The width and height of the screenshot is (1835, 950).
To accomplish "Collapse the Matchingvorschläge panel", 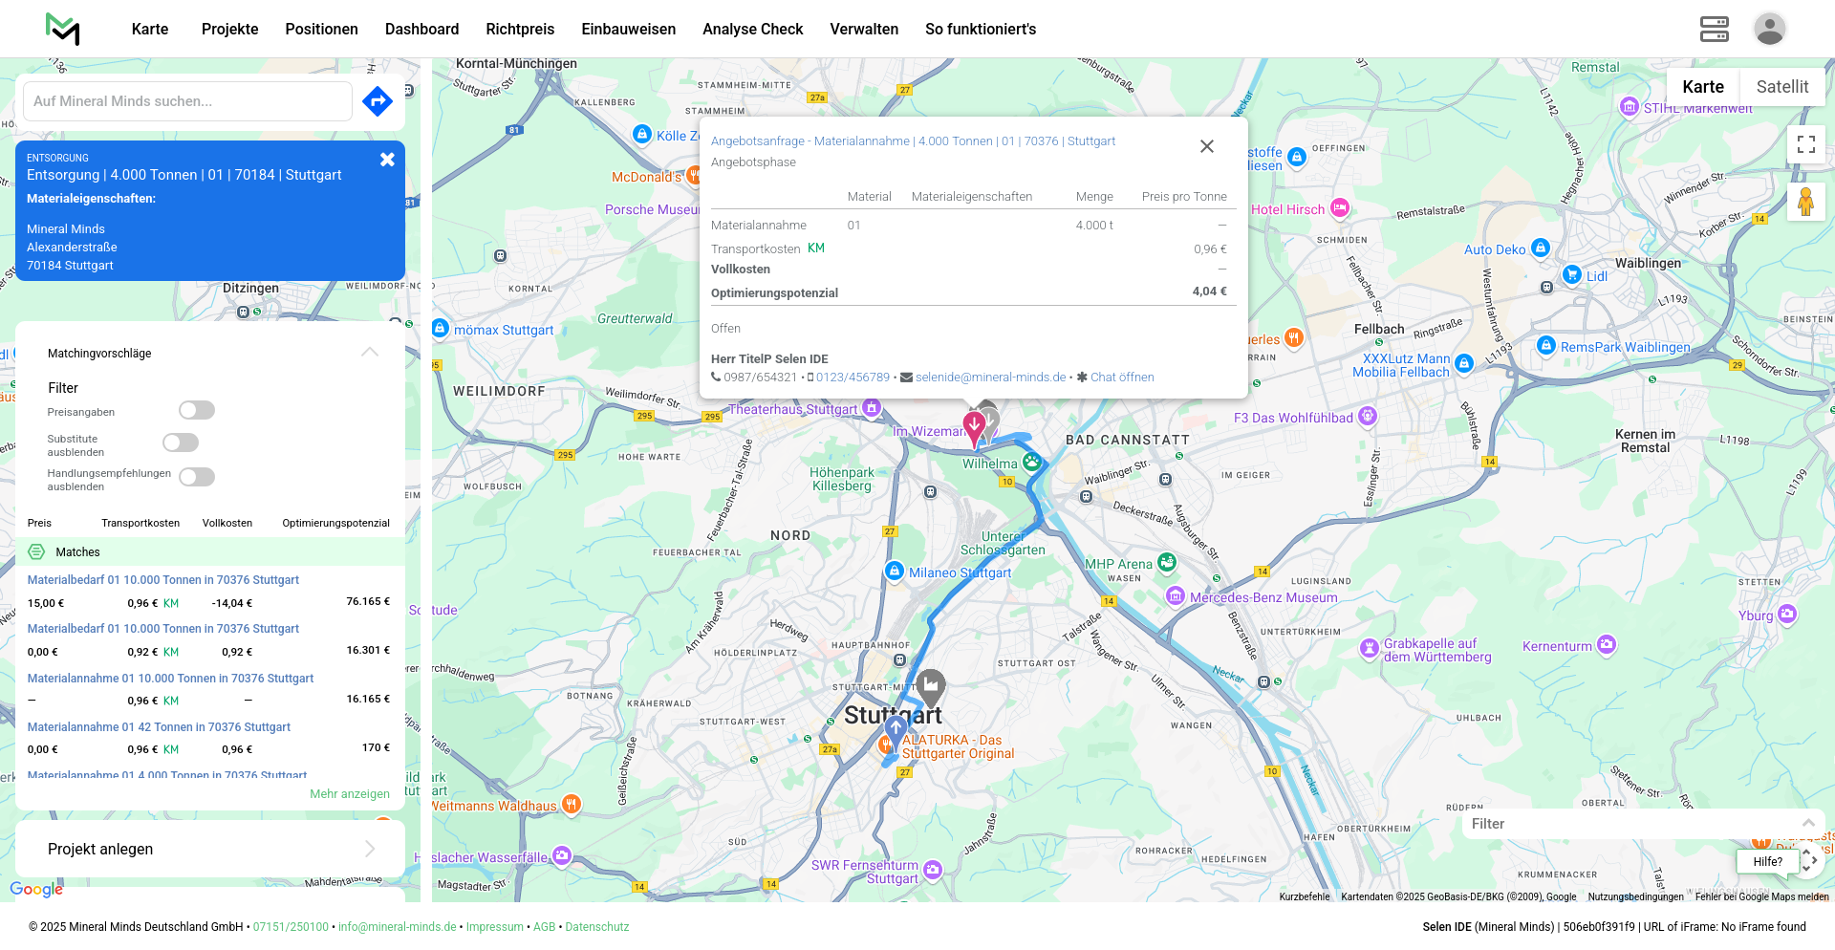I will click(x=370, y=353).
